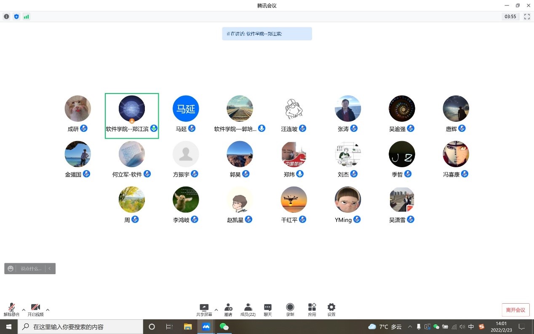
Task: Open the blue security shield icon
Action: [x=16, y=16]
